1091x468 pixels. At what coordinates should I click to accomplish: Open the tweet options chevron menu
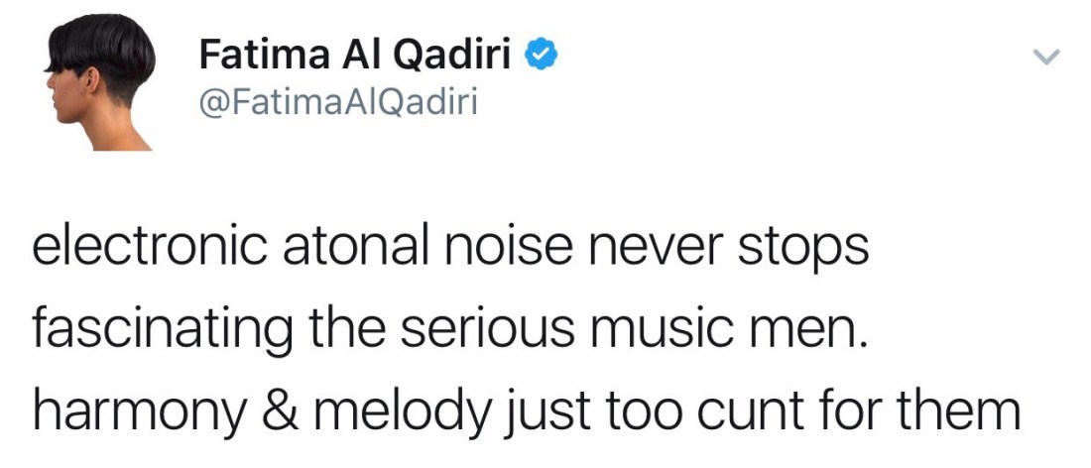click(1045, 58)
